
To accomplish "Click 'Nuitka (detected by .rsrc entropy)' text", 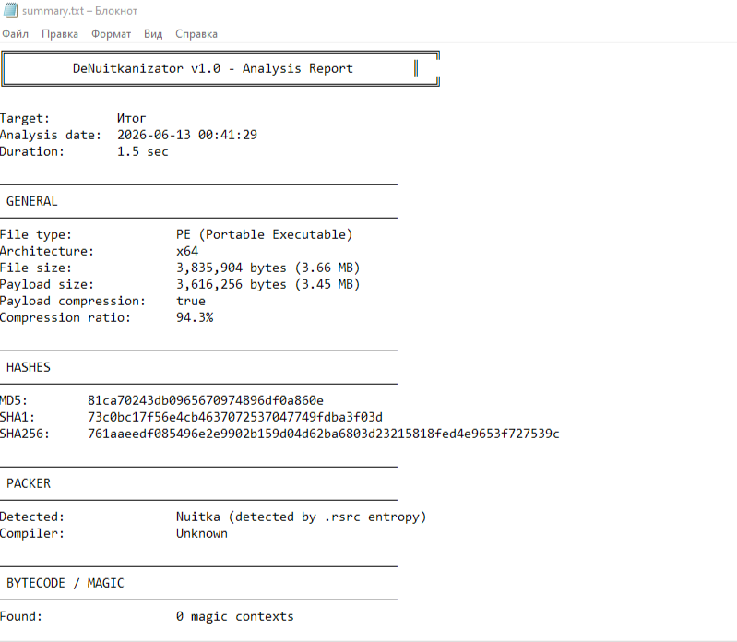I will pyautogui.click(x=302, y=517).
